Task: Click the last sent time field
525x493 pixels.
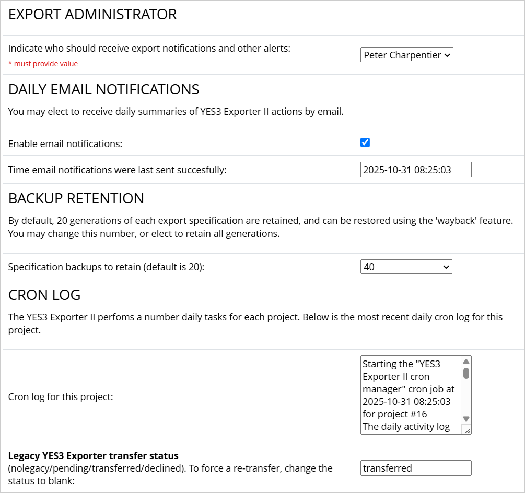Action: point(416,170)
